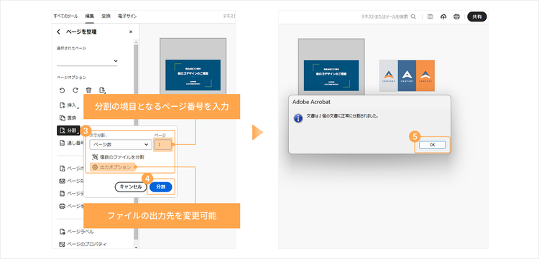Viewport: 539px width, 259px height.
Task: Expand the 選択されたページ dropdown
Action: click(87, 61)
